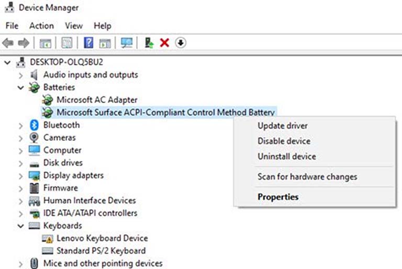The height and width of the screenshot is (269, 402).
Task: Expand the Cameras category
Action: [x=21, y=138]
